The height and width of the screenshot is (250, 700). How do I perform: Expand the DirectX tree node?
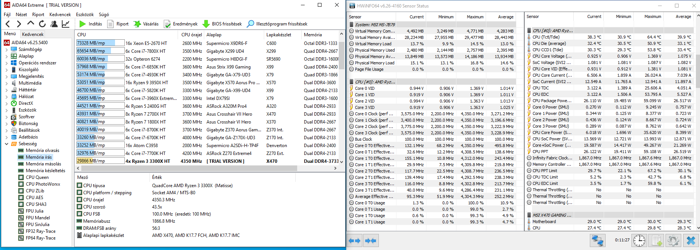[x=6, y=104]
